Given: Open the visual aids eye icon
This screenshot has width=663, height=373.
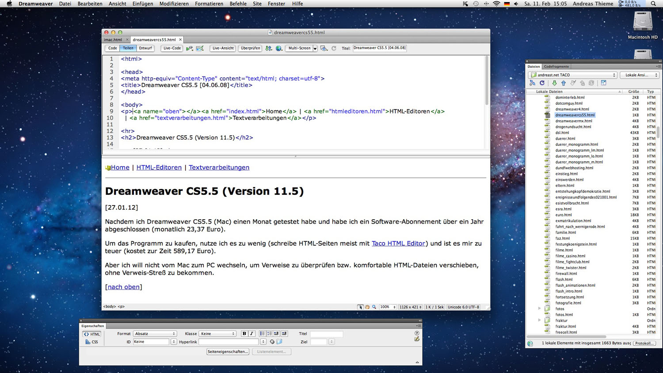Looking at the screenshot, I should point(324,48).
